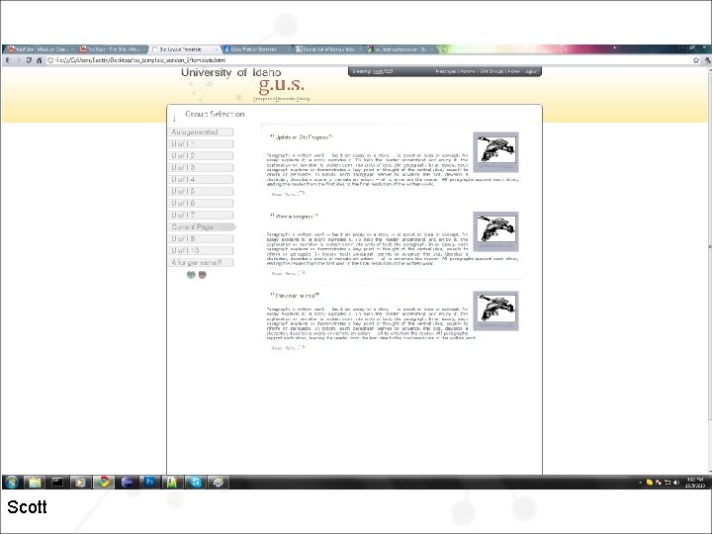Switch to the fifth browser tab
The height and width of the screenshot is (534, 712).
pos(328,49)
